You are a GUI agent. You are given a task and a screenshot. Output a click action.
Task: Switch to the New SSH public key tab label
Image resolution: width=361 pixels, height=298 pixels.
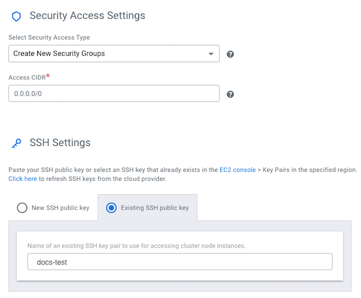tap(60, 208)
